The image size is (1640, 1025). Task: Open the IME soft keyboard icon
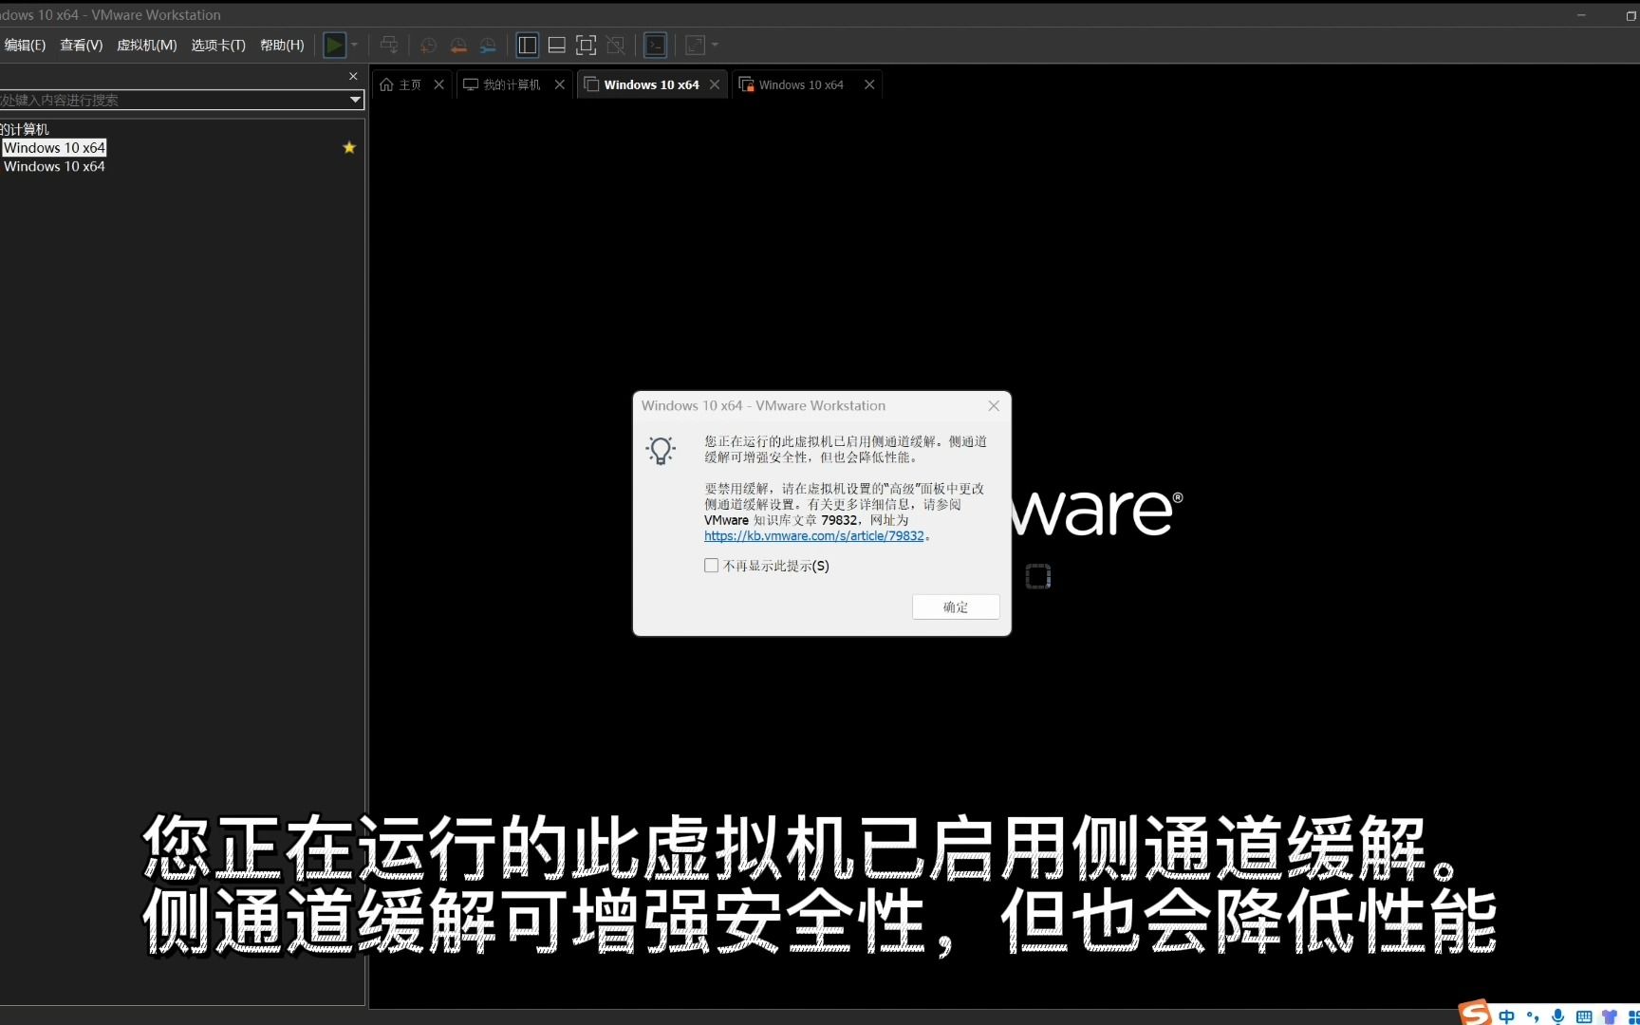tap(1584, 1016)
